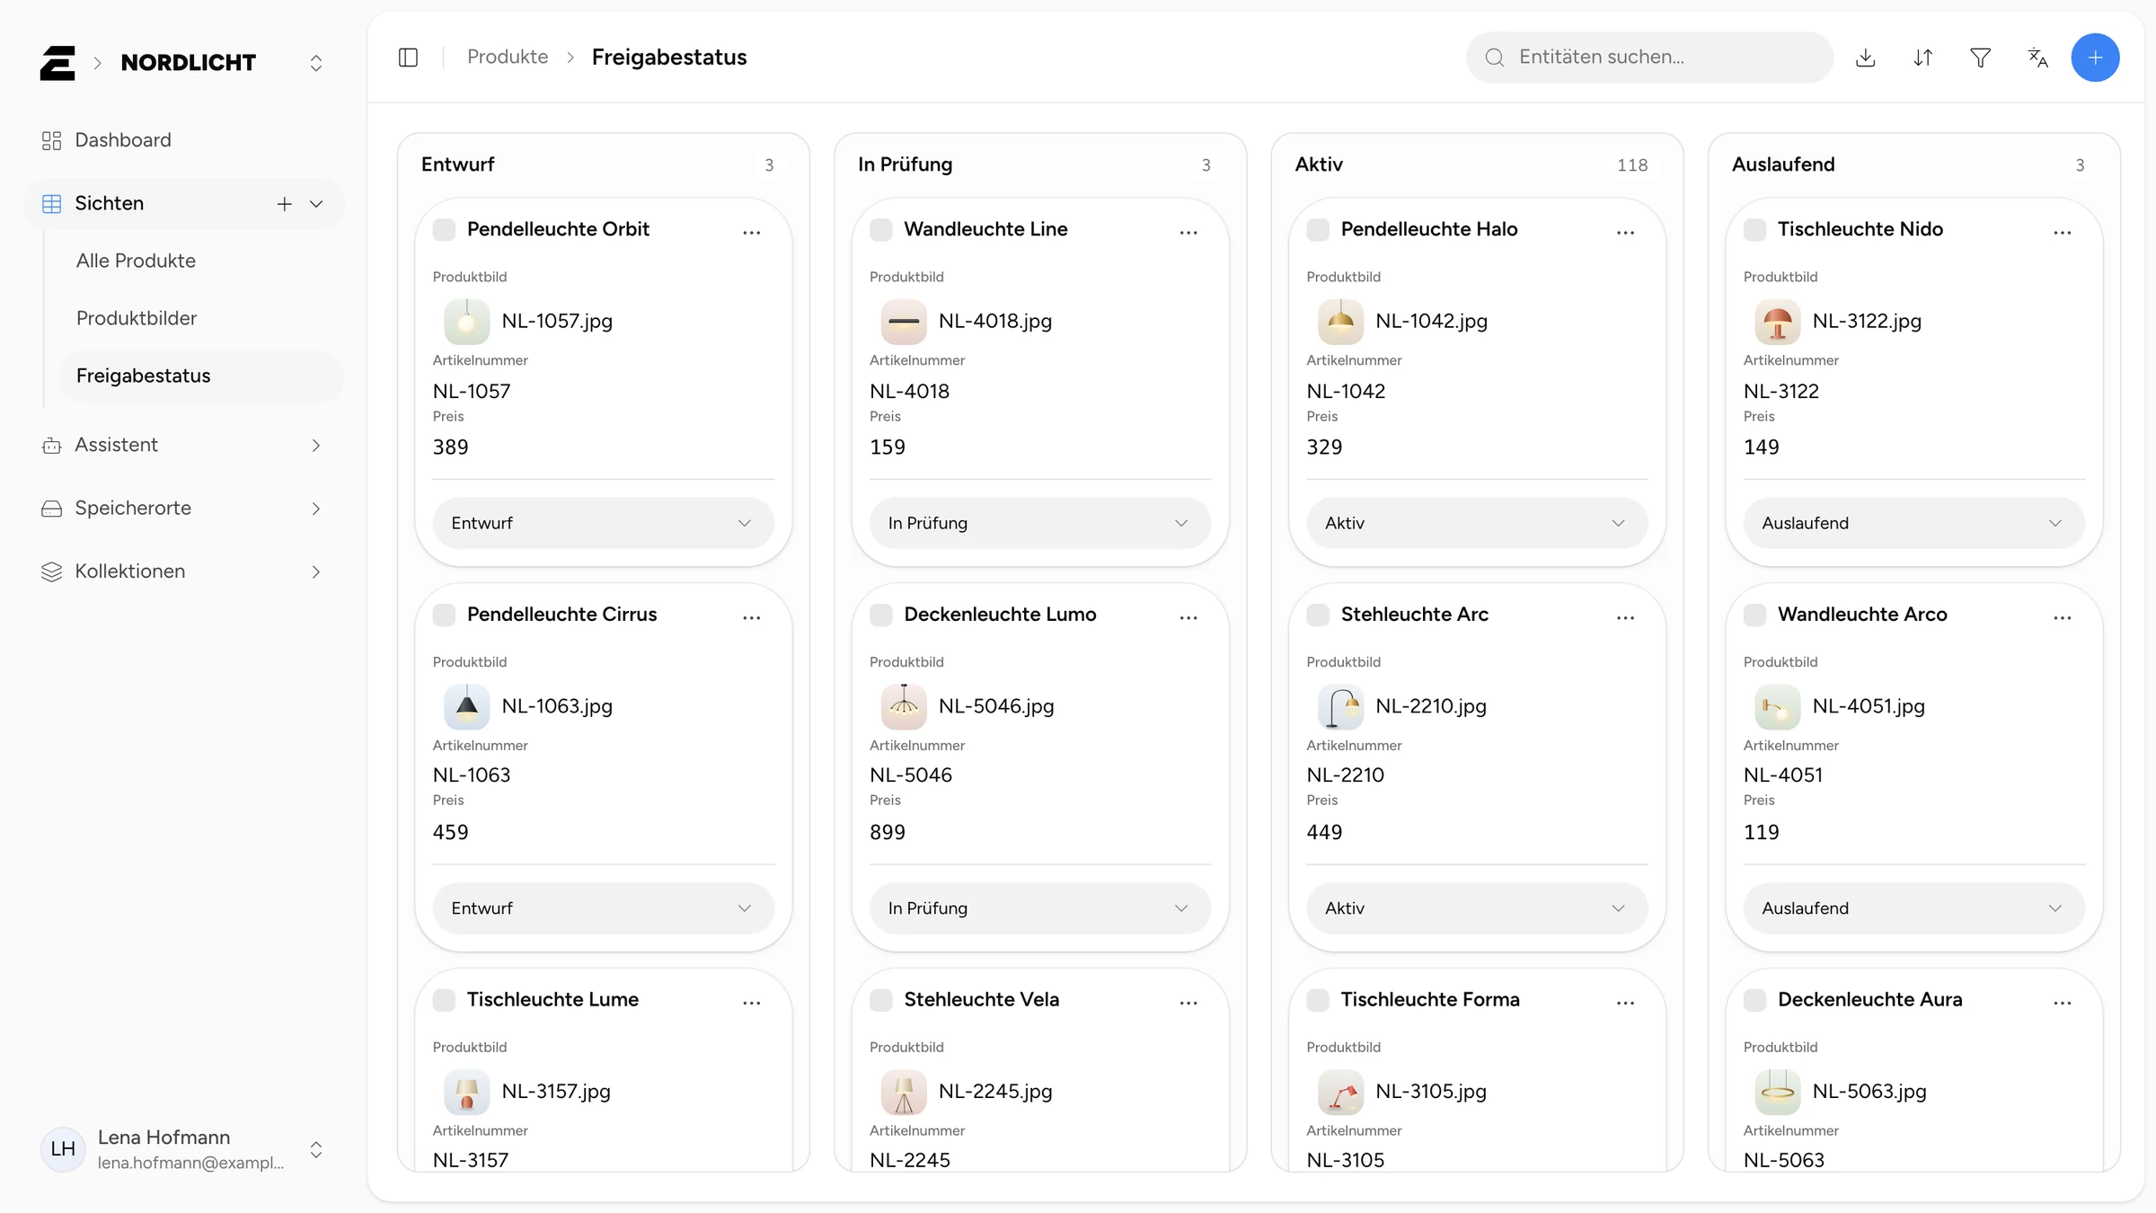Open the Nordlicht workspace switcher

(x=316, y=63)
